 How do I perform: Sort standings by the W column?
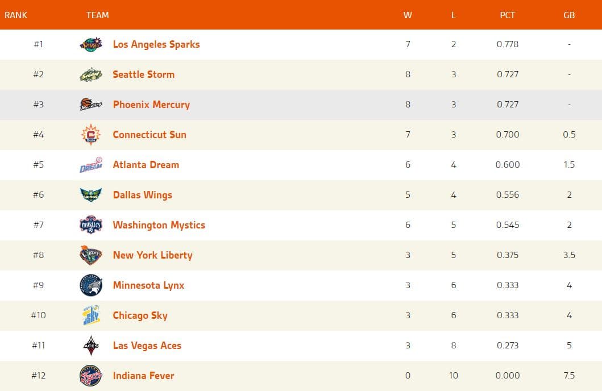408,15
